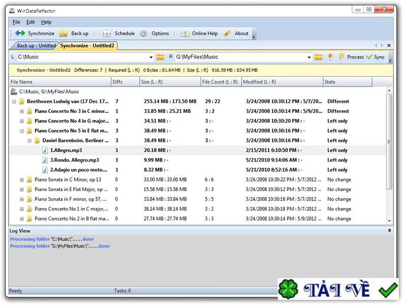Click the Options toolbar label
Screen dimensions: 404x305
click(160, 34)
